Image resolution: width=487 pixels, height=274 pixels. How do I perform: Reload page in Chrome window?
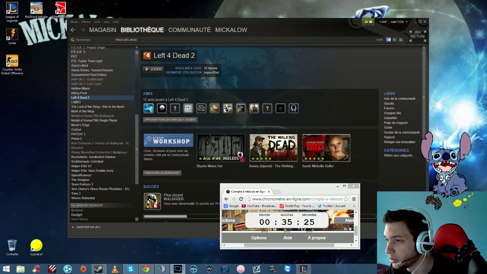pyautogui.click(x=241, y=199)
